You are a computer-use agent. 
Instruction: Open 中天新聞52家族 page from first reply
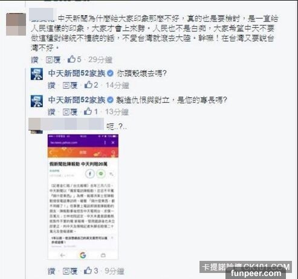point(77,73)
